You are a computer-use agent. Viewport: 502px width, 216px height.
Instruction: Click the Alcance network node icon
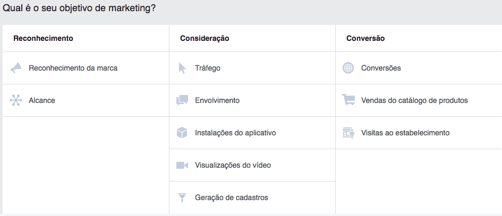16,100
